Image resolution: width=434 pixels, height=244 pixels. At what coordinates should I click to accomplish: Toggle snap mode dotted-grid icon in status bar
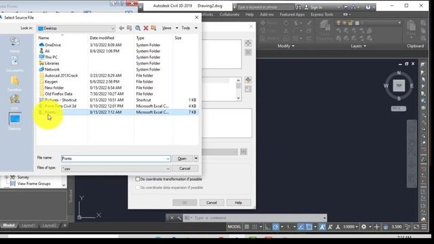(254, 227)
